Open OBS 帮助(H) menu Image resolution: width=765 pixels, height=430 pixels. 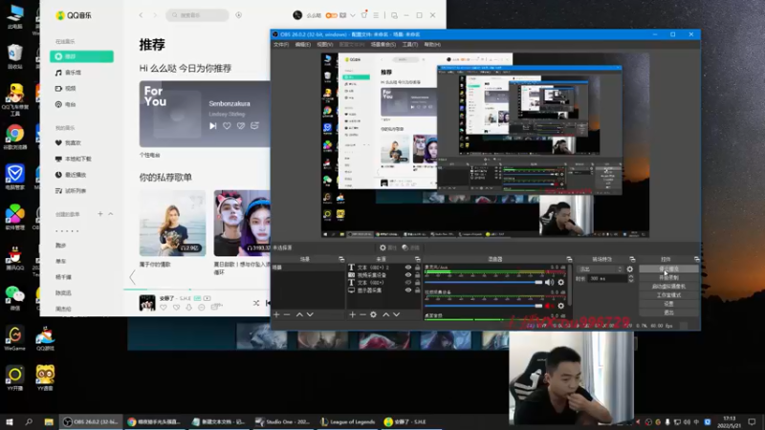tap(432, 44)
